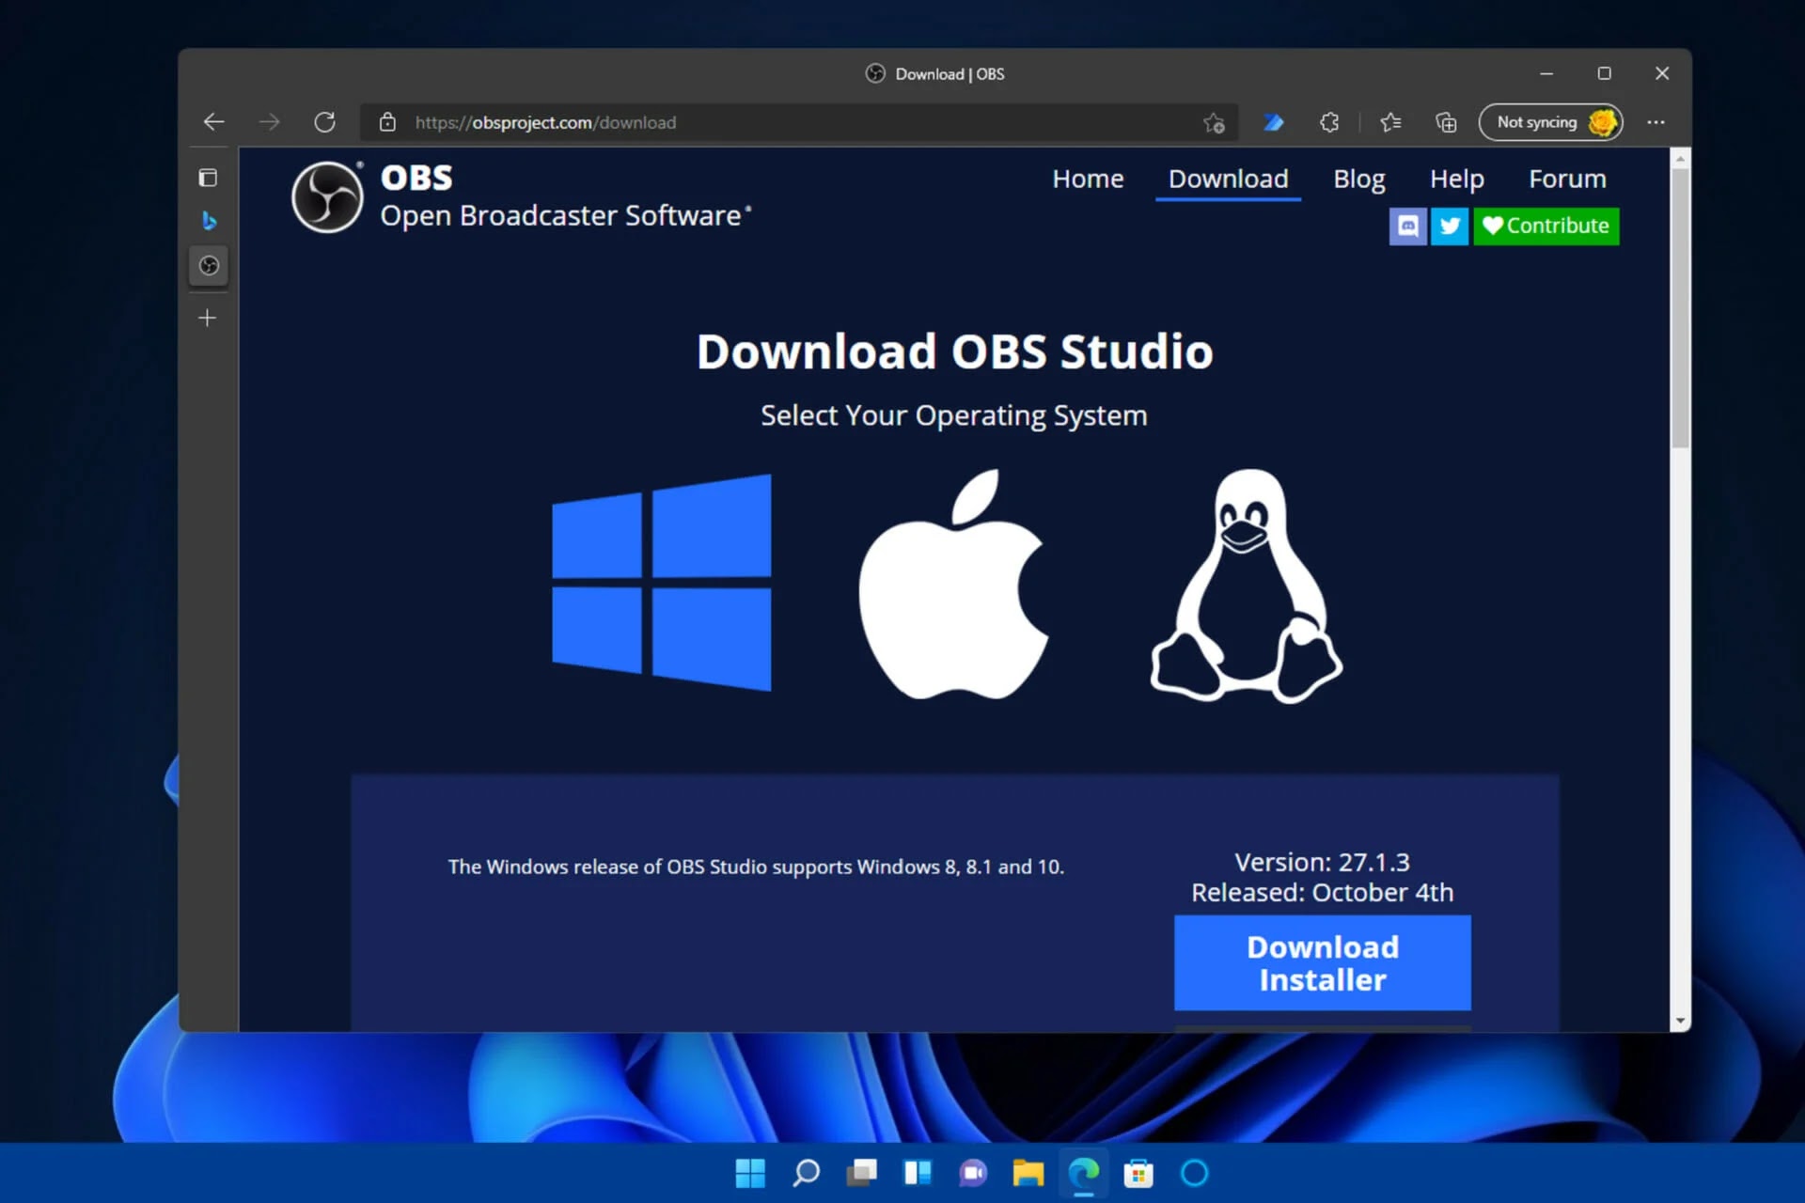Open the Cortana circle taskbar icon
The width and height of the screenshot is (1805, 1203).
[1194, 1173]
